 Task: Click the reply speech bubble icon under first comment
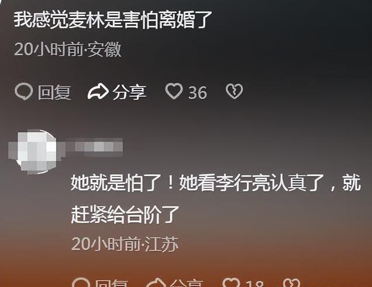[24, 91]
